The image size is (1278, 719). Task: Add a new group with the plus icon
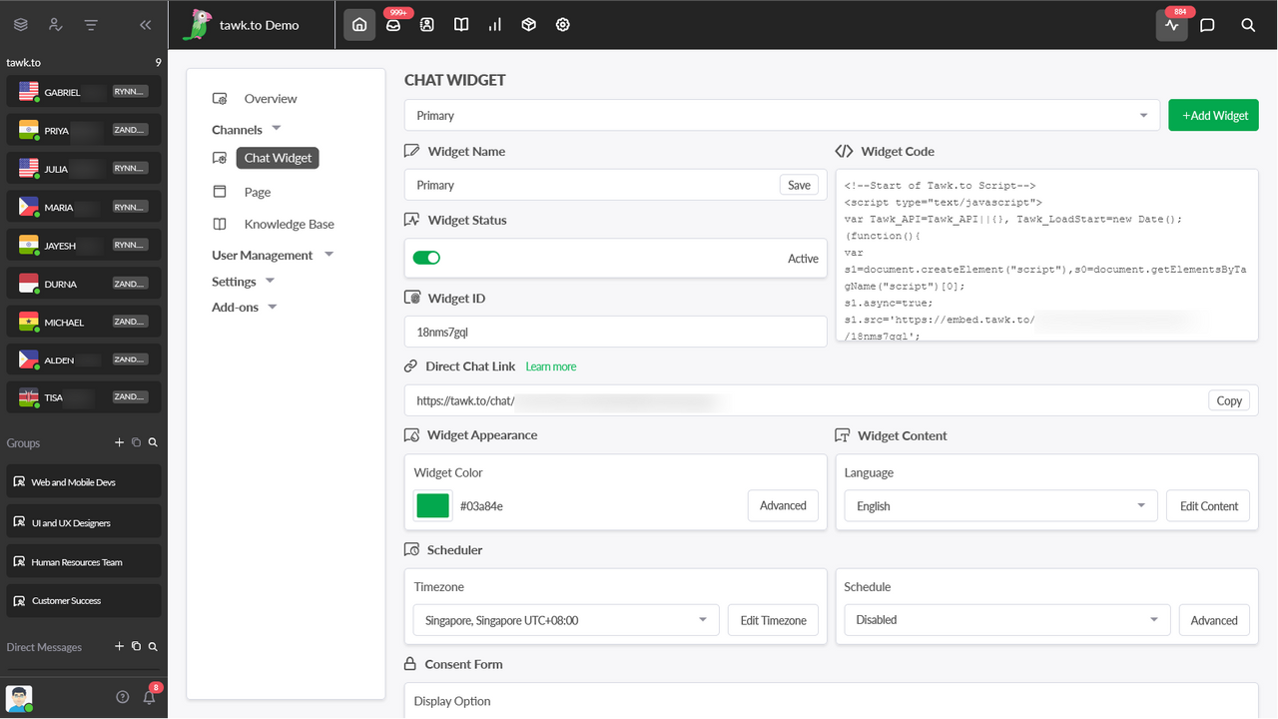point(120,442)
